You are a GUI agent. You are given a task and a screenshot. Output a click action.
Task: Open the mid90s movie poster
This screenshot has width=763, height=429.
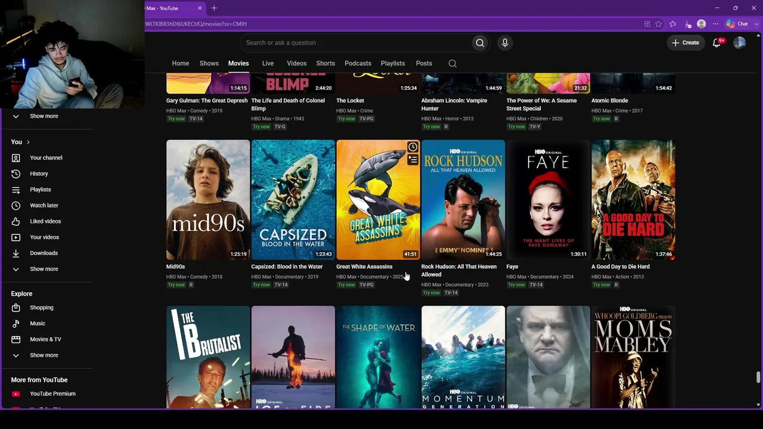(x=208, y=200)
